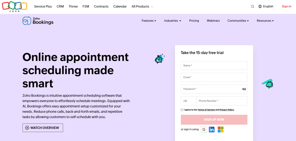The image size is (296, 141).
Task: Open Service Plus in top navigation
Action: [43, 6]
